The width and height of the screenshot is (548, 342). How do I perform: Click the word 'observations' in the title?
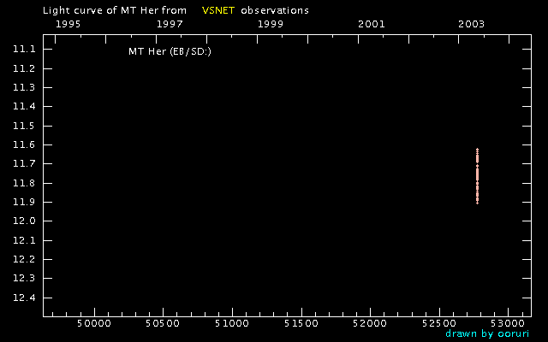[275, 10]
